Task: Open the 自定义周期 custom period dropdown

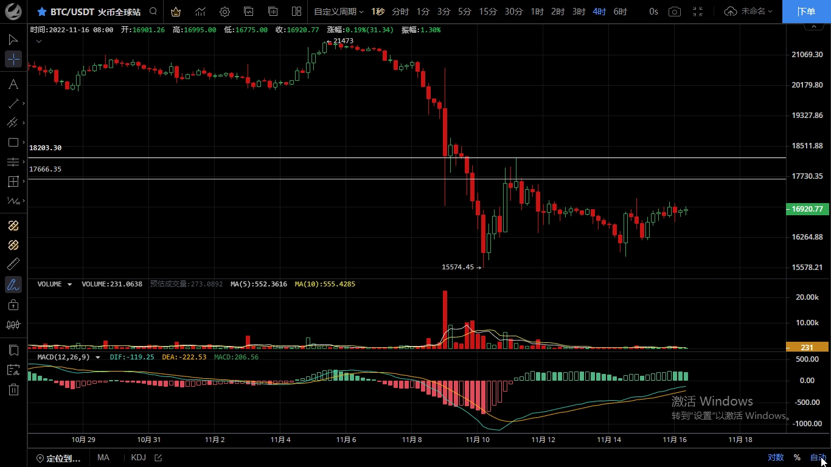Action: click(x=338, y=12)
